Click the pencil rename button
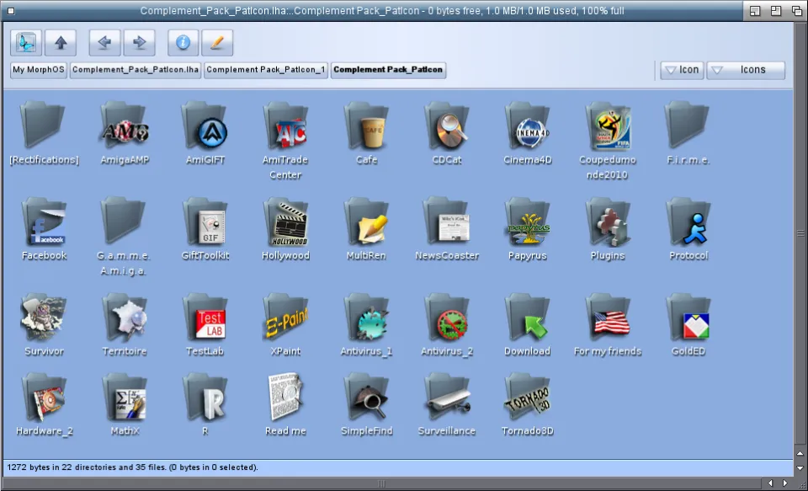 (217, 42)
